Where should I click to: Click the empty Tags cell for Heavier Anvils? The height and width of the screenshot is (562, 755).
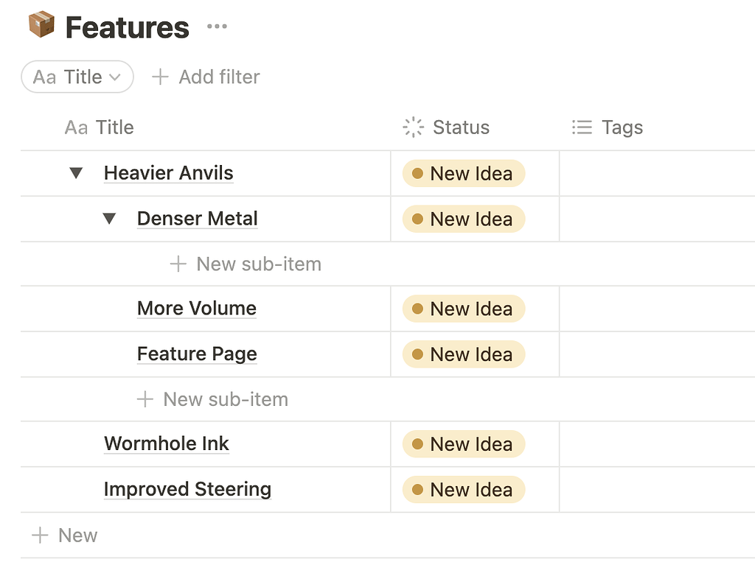point(656,174)
